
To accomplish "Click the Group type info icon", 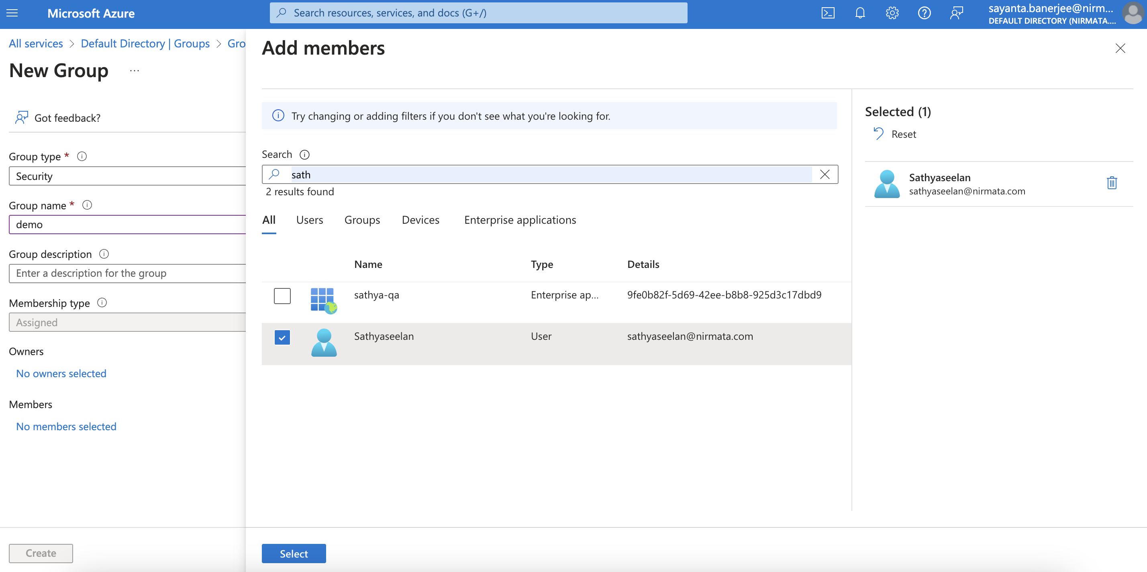I will click(82, 156).
